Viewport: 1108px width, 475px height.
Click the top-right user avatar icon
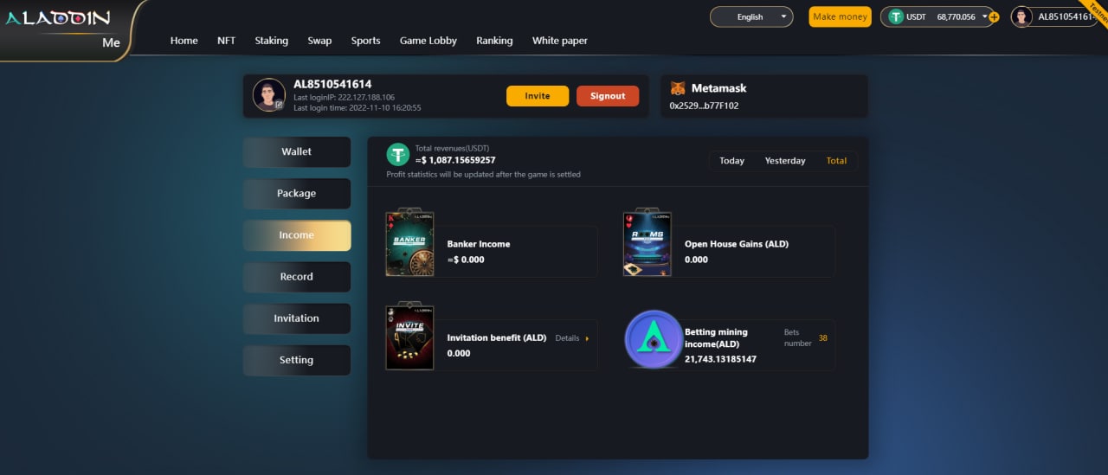point(1021,16)
